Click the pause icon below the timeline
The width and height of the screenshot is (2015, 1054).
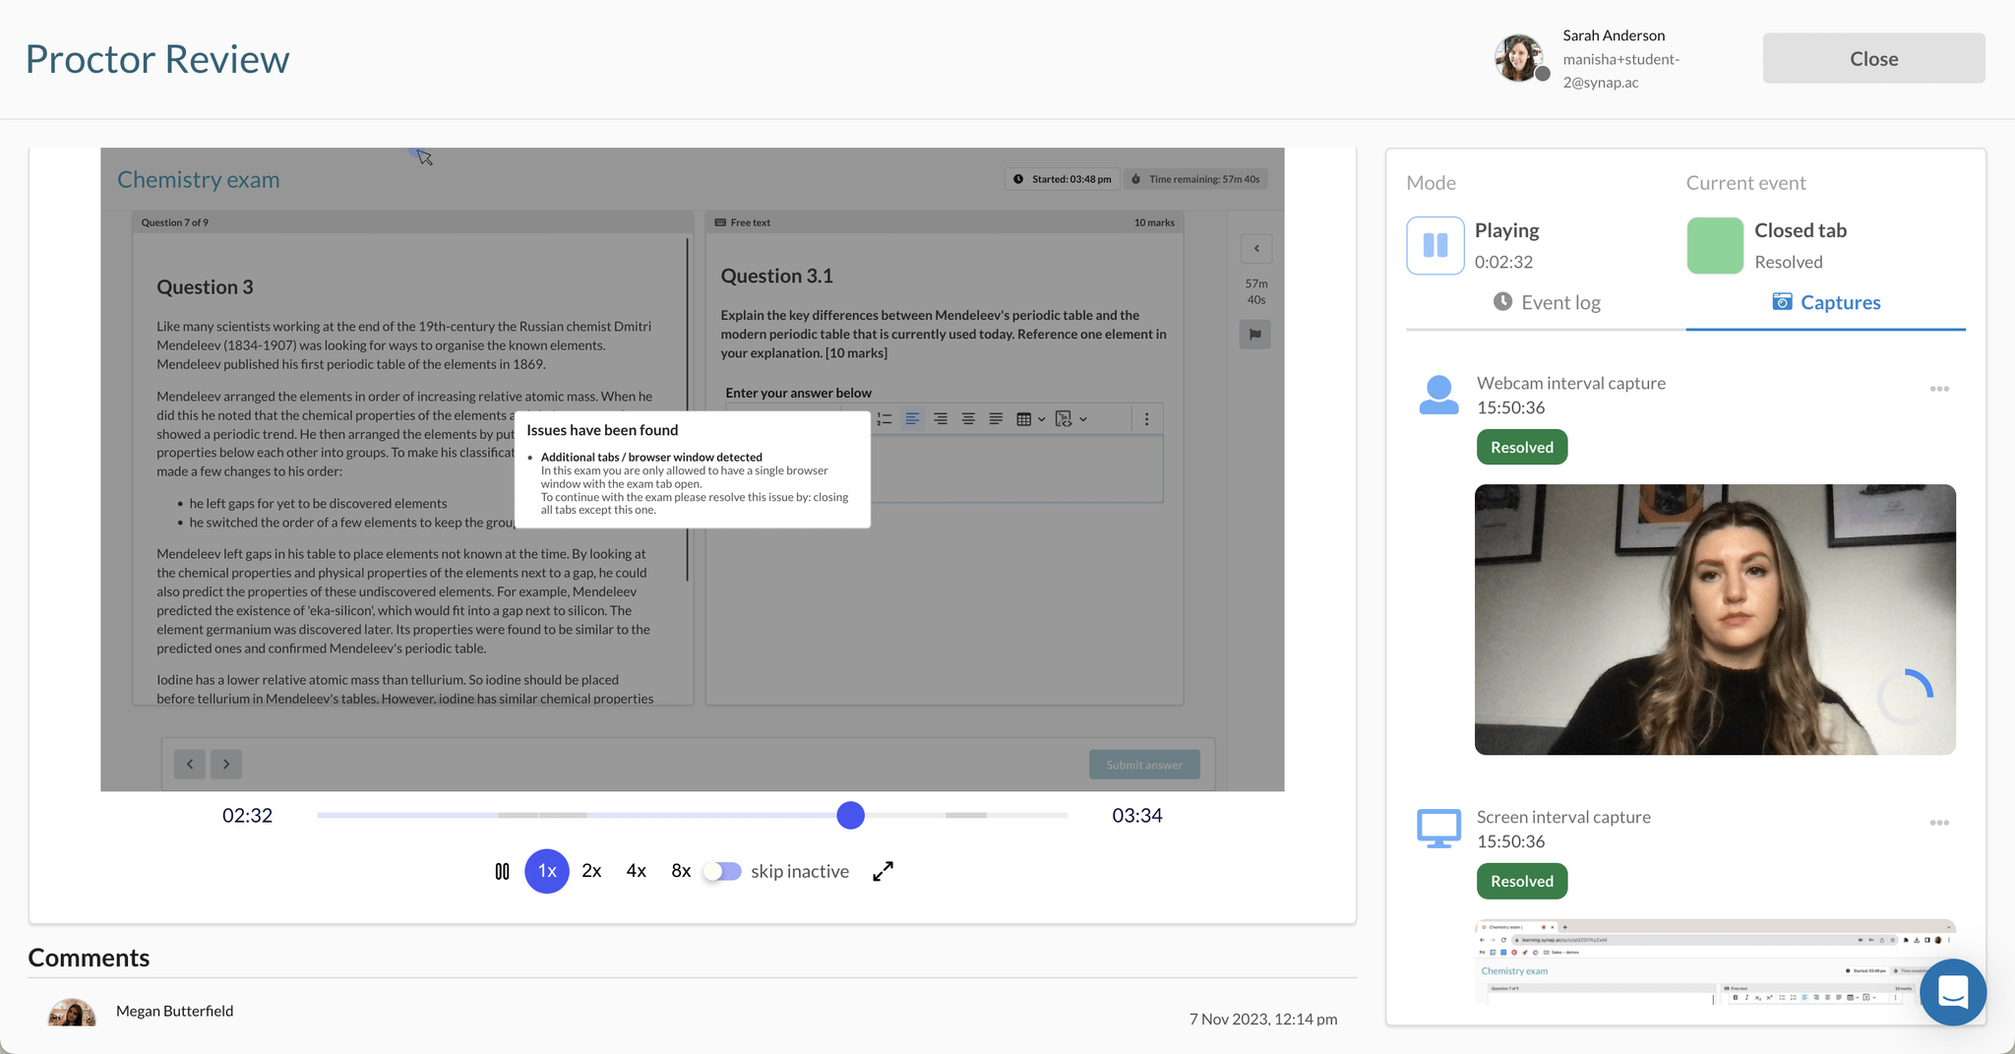(502, 871)
